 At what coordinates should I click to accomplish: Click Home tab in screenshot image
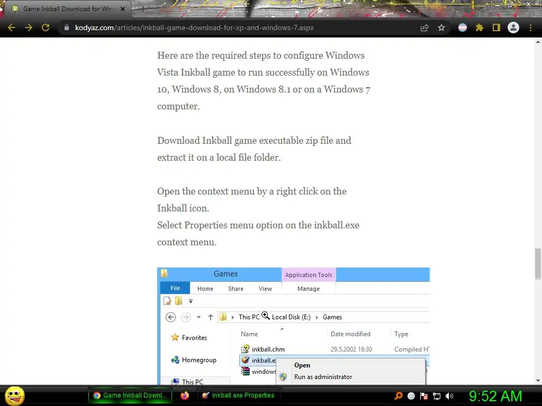[205, 289]
